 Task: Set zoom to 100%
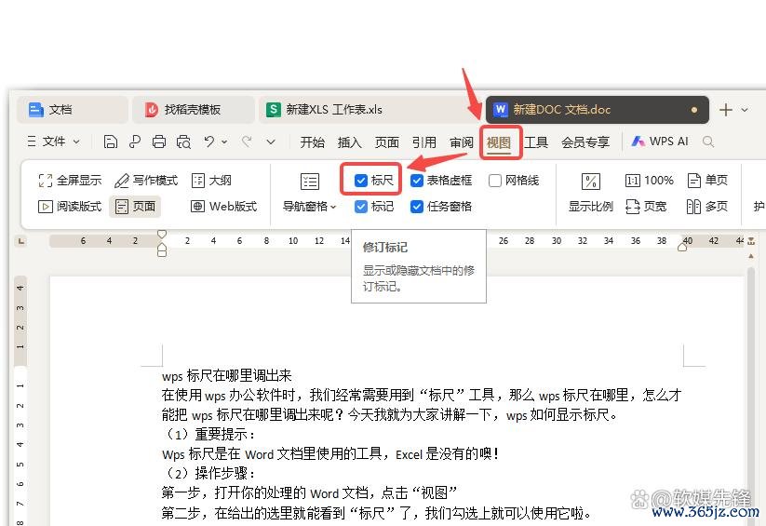point(649,181)
